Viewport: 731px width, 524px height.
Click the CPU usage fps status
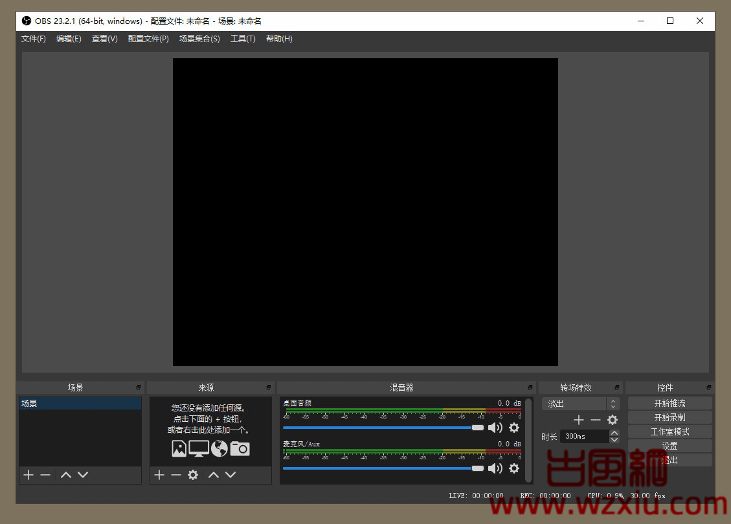626,496
